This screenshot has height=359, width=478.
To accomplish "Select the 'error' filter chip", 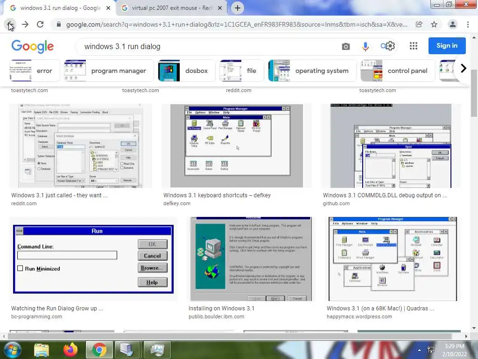I will click(35, 71).
